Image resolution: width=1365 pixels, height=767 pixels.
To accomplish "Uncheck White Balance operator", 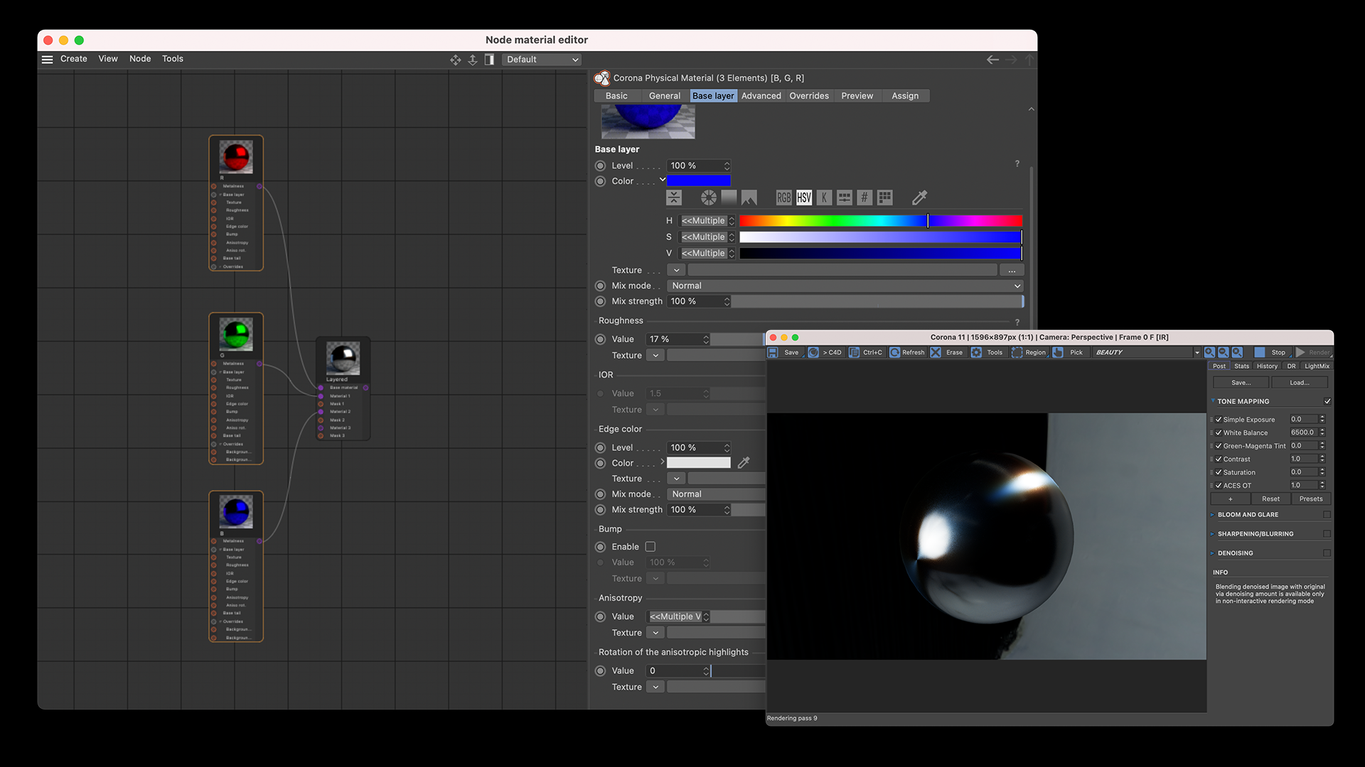I will pos(1219,433).
